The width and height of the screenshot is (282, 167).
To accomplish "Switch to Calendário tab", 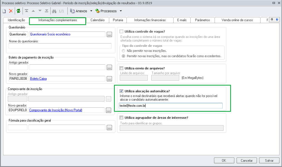I will click(x=98, y=20).
